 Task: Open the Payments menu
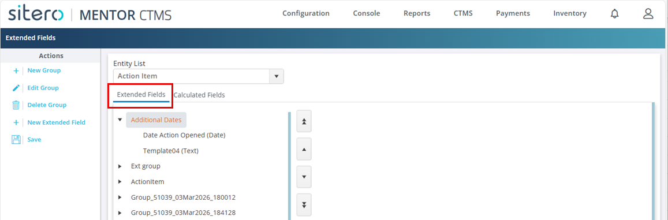[513, 14]
